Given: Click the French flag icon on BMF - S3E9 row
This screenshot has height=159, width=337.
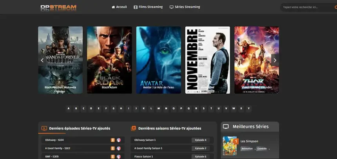Looking at the screenshot, I should pyautogui.click(x=119, y=157).
